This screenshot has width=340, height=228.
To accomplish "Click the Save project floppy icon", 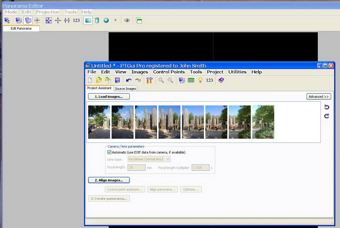I will (118, 80).
